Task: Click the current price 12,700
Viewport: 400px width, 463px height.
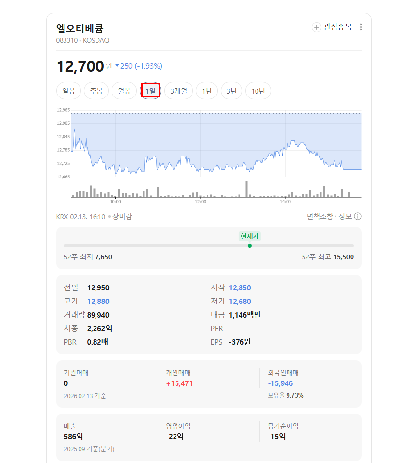Action: (x=80, y=66)
